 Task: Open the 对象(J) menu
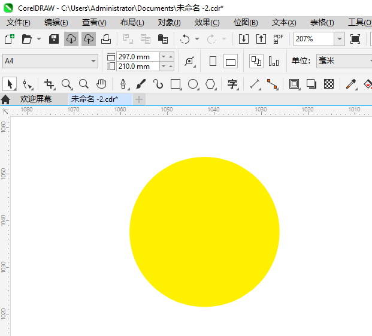point(169,23)
